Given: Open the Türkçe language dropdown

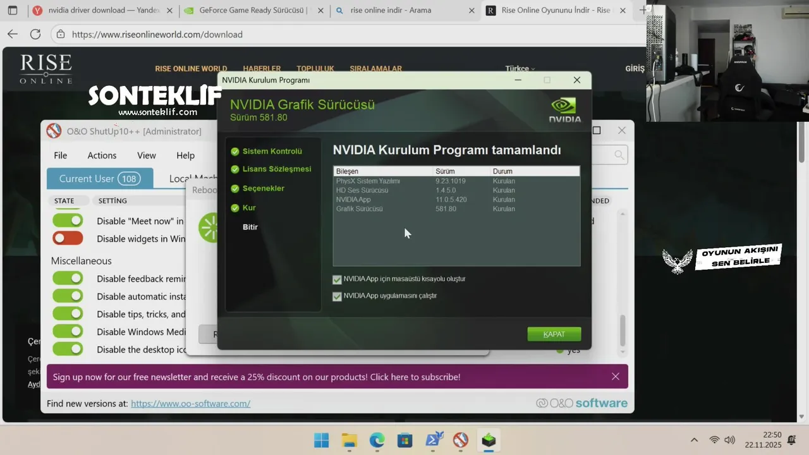Looking at the screenshot, I should (x=520, y=69).
